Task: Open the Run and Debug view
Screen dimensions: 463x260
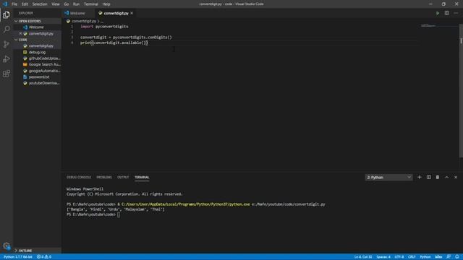Action: tap(7, 59)
